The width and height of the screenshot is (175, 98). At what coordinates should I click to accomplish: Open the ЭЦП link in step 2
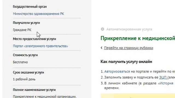click(x=163, y=77)
